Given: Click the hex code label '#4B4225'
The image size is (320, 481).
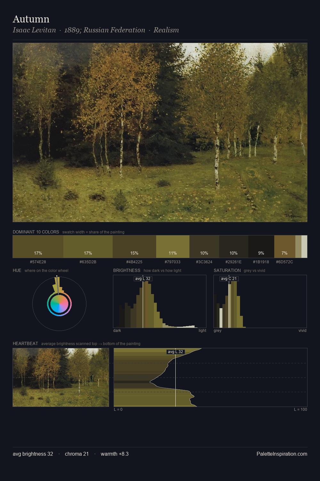Looking at the screenshot, I should click(134, 262).
